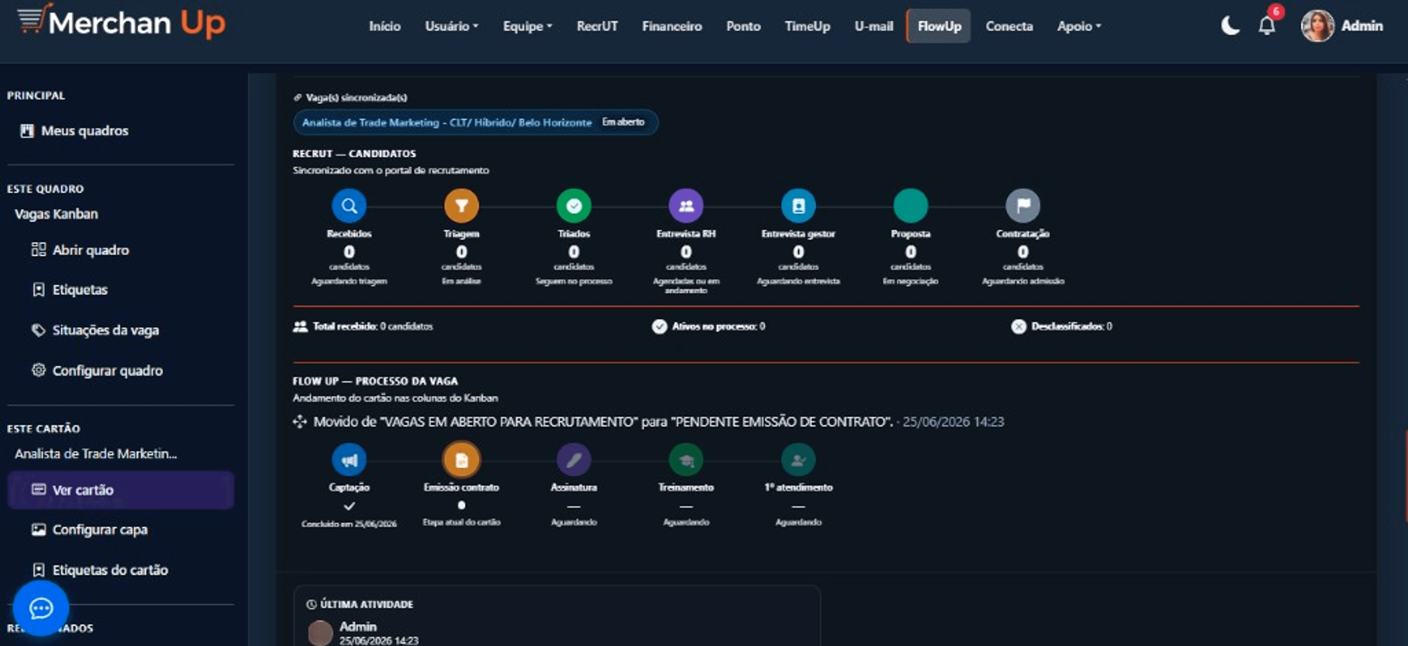
Task: Navigate to Ponto
Action: [x=743, y=26]
